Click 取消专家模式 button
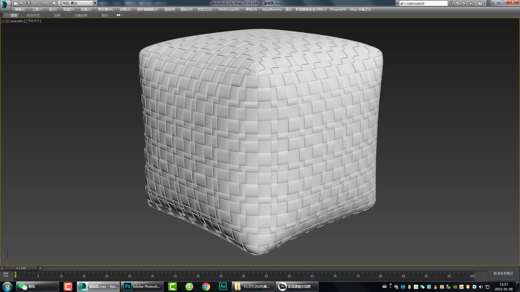Image resolution: width=520 pixels, height=292 pixels. point(503,274)
